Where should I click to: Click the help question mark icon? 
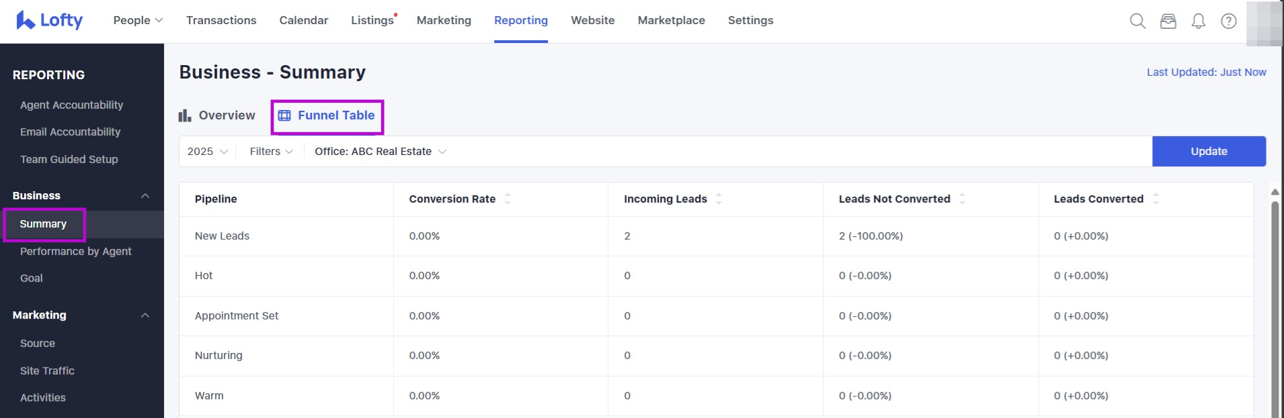(x=1229, y=21)
